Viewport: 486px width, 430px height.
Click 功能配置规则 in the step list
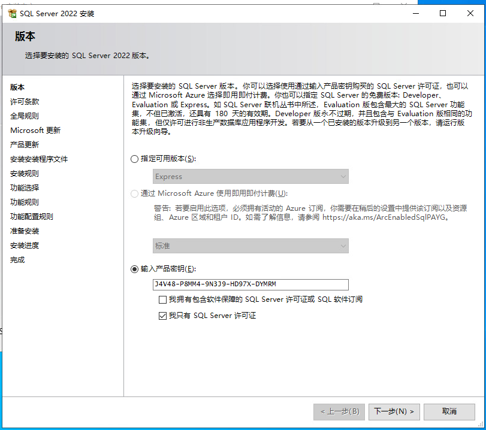pyautogui.click(x=32, y=217)
